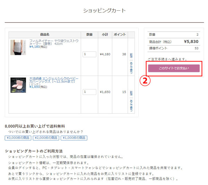Click the 数量 column header in cart table
Image resolution: width=208 pixels, height=185 pixels.
click(x=89, y=35)
